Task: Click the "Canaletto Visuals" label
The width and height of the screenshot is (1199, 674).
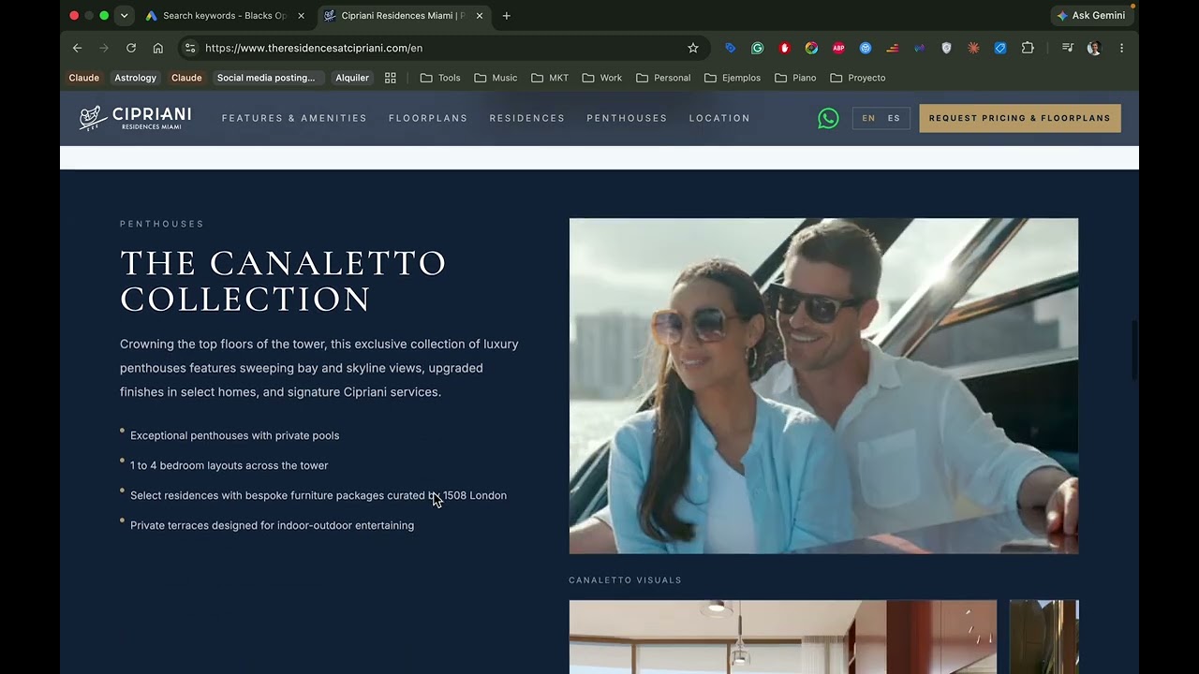Action: (626, 580)
